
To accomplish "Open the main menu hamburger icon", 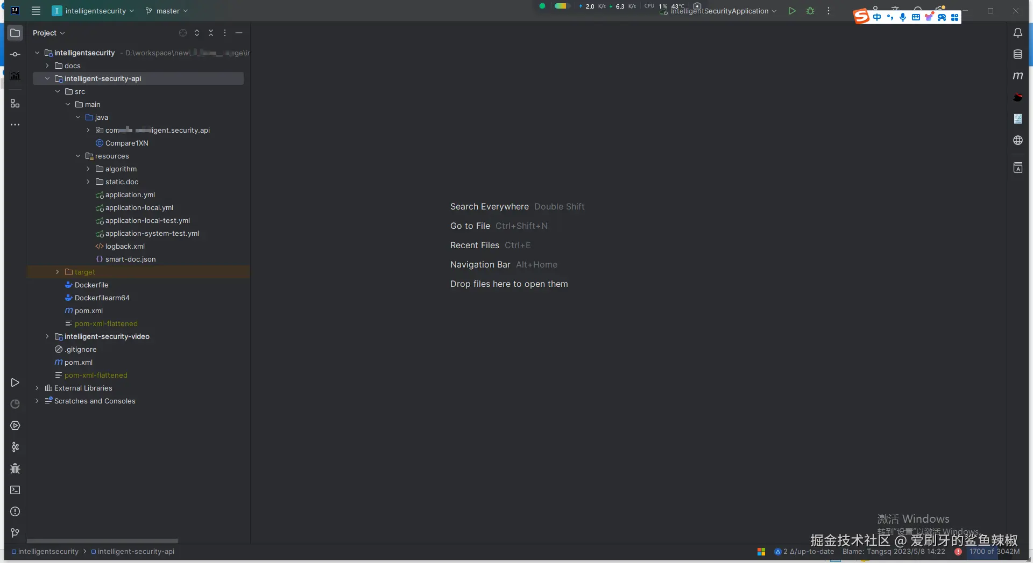I will click(36, 11).
